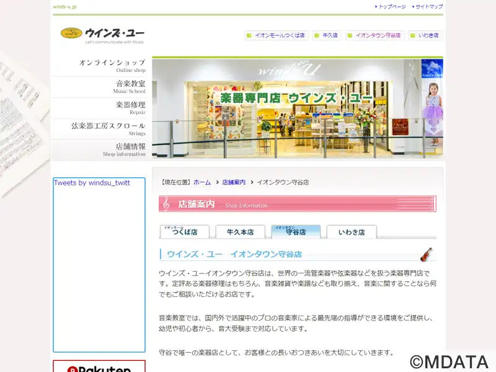The height and width of the screenshot is (372, 496).
Task: Click the violin icon beside store heading
Action: tap(426, 254)
